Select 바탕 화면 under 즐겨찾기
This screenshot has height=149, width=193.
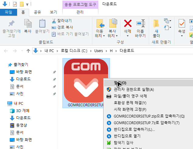click(24, 72)
